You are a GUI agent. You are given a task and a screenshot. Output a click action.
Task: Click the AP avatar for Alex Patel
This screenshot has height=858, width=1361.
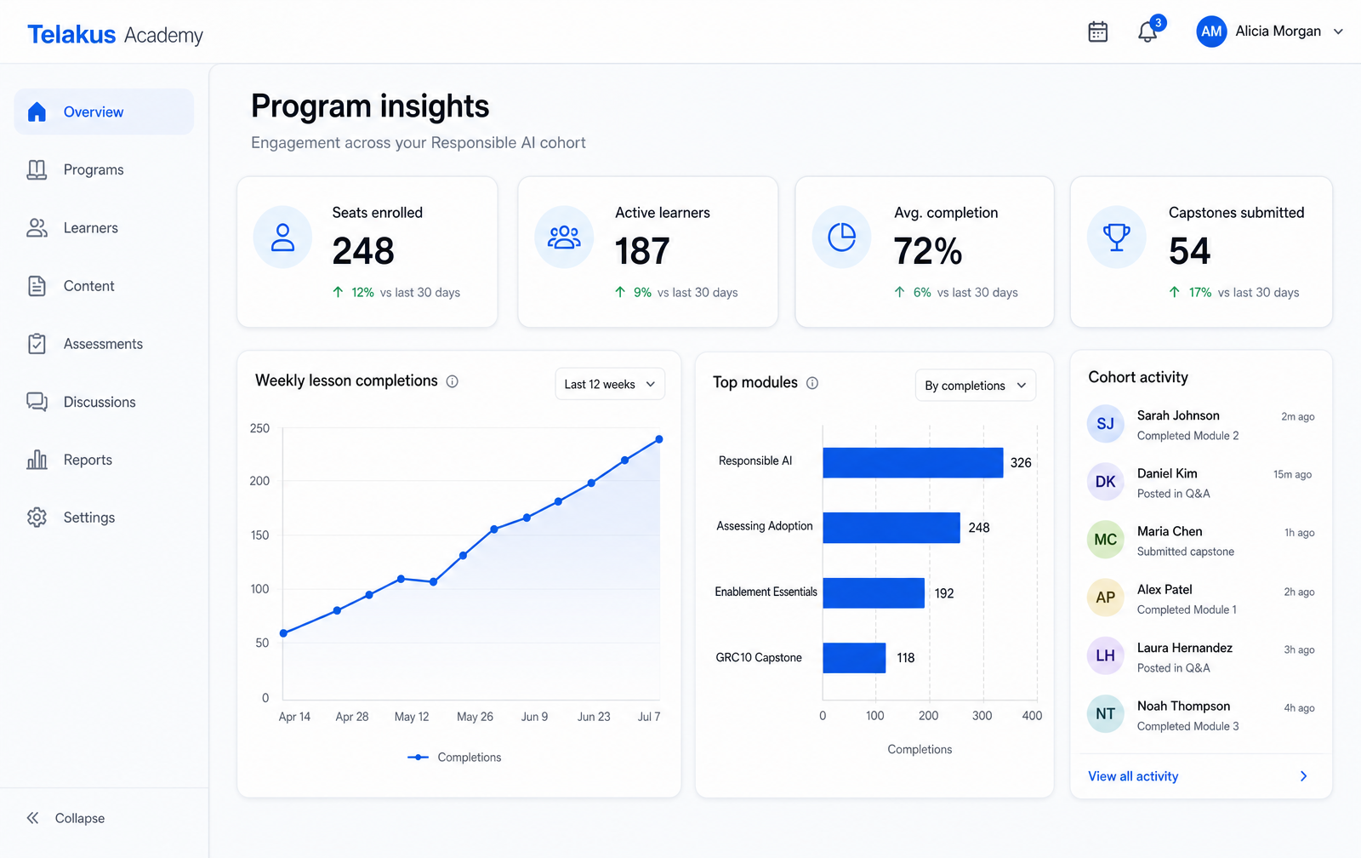(1105, 598)
